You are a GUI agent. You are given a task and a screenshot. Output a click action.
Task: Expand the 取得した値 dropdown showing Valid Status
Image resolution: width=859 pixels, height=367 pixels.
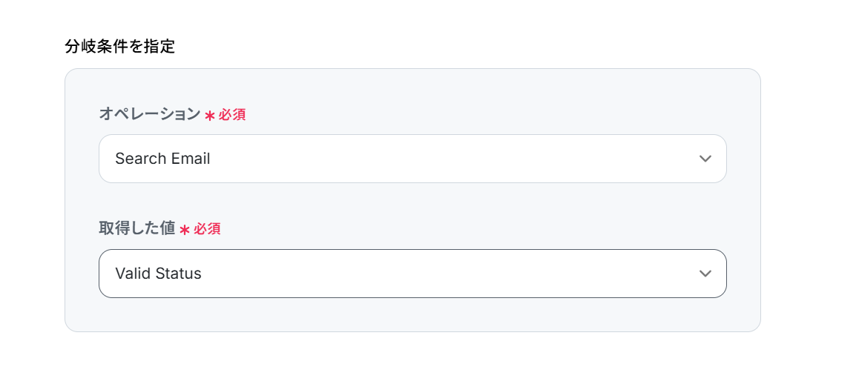click(412, 274)
